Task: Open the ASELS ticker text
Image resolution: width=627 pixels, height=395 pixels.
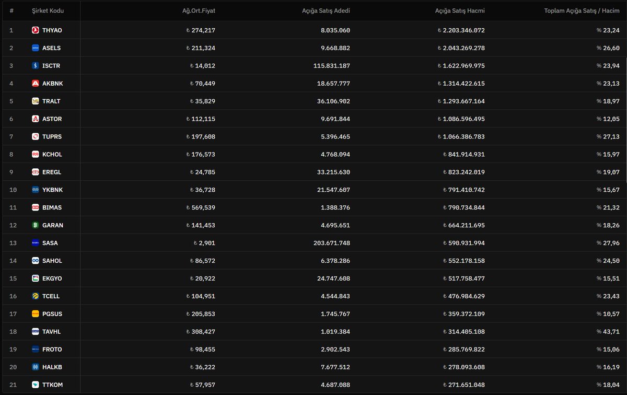Action: click(51, 48)
